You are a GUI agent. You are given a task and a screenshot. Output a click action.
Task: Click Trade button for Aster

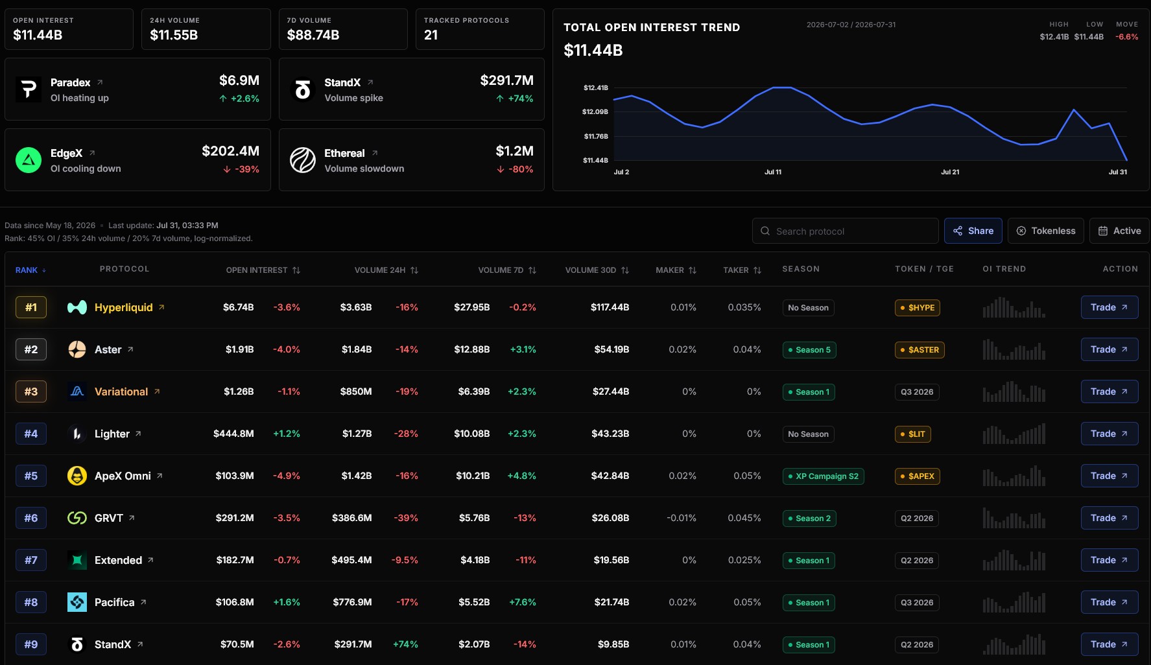[1109, 349]
